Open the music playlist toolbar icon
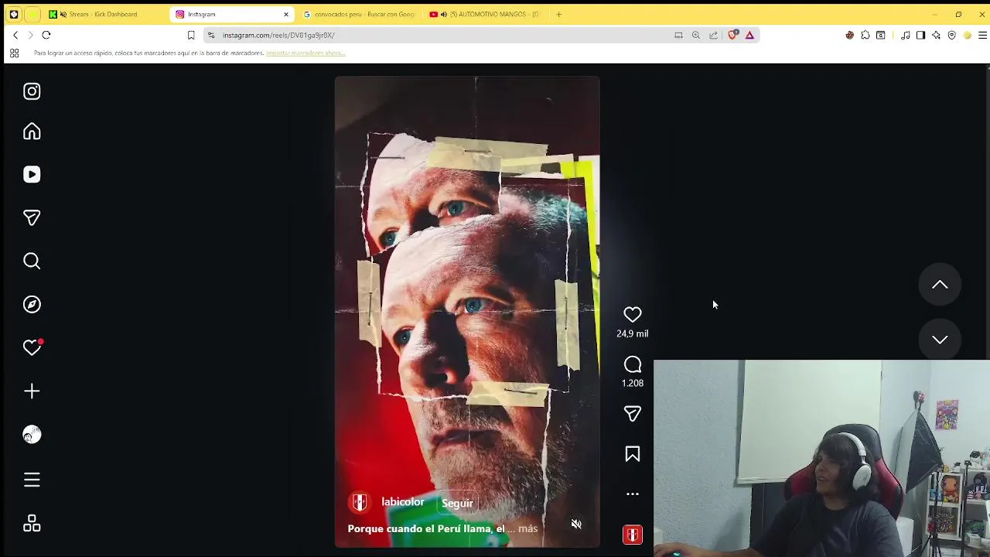 coord(906,35)
